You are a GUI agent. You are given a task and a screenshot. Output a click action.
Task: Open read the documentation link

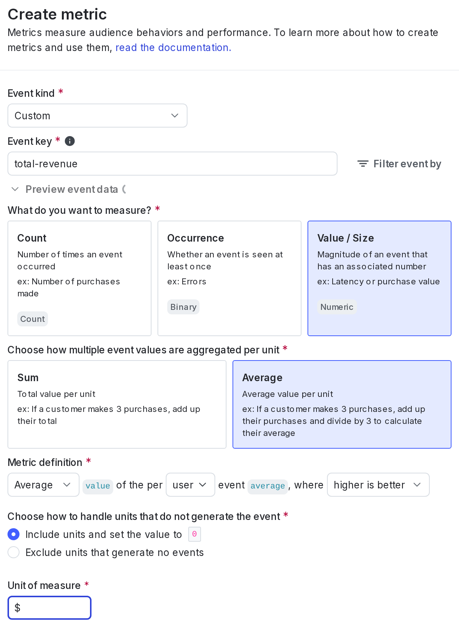coord(173,47)
